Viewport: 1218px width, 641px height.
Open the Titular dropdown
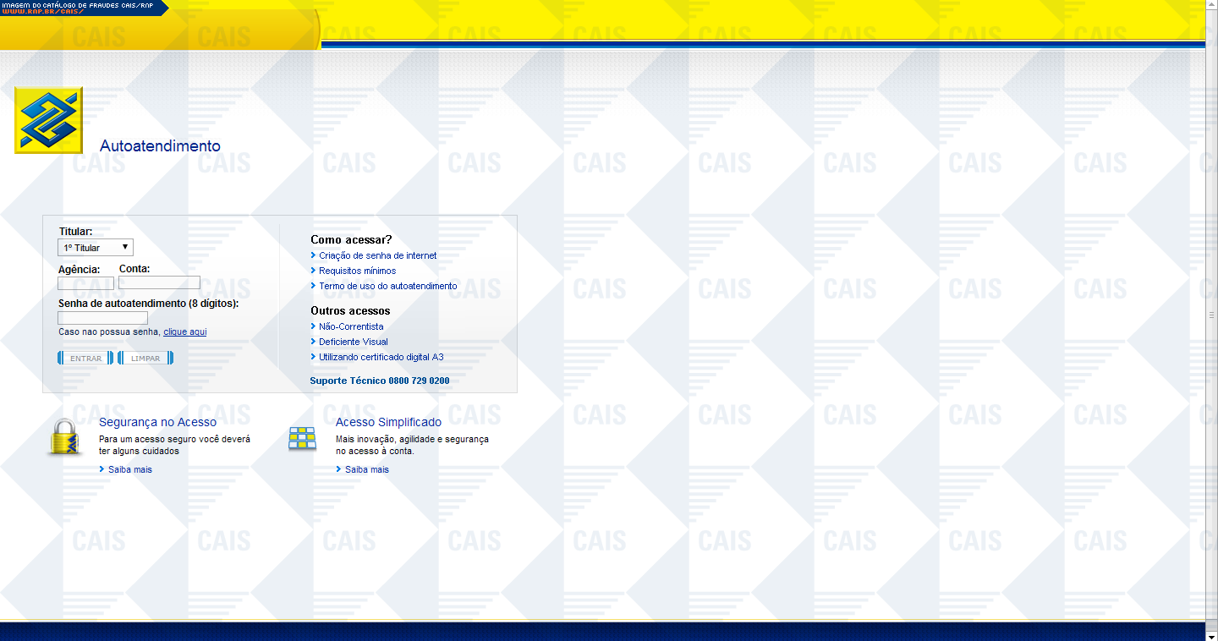point(96,248)
